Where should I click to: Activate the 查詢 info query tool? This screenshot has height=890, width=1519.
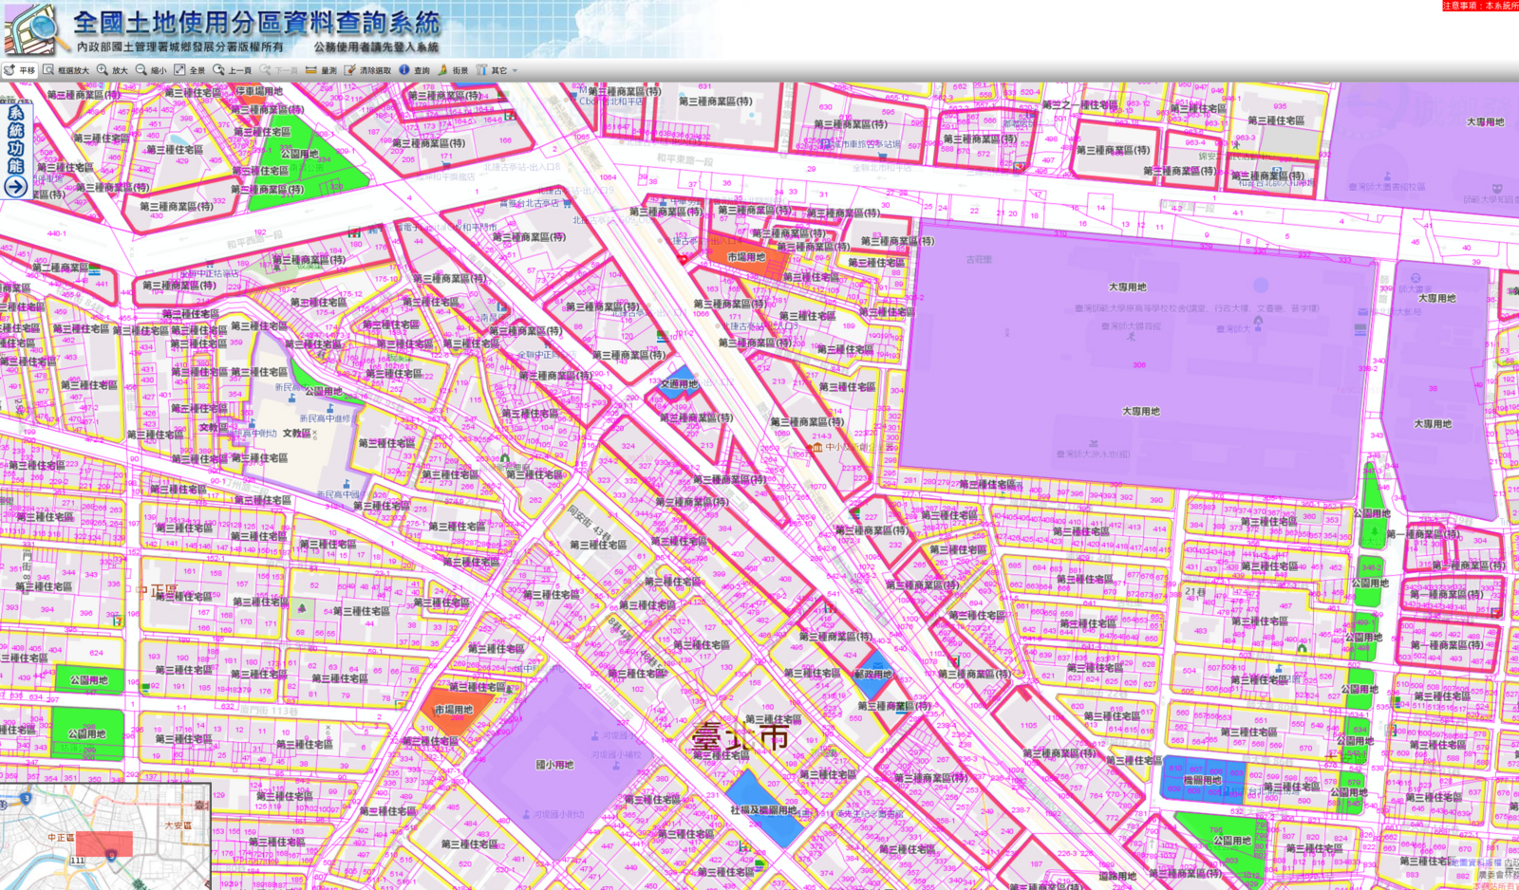pyautogui.click(x=414, y=70)
